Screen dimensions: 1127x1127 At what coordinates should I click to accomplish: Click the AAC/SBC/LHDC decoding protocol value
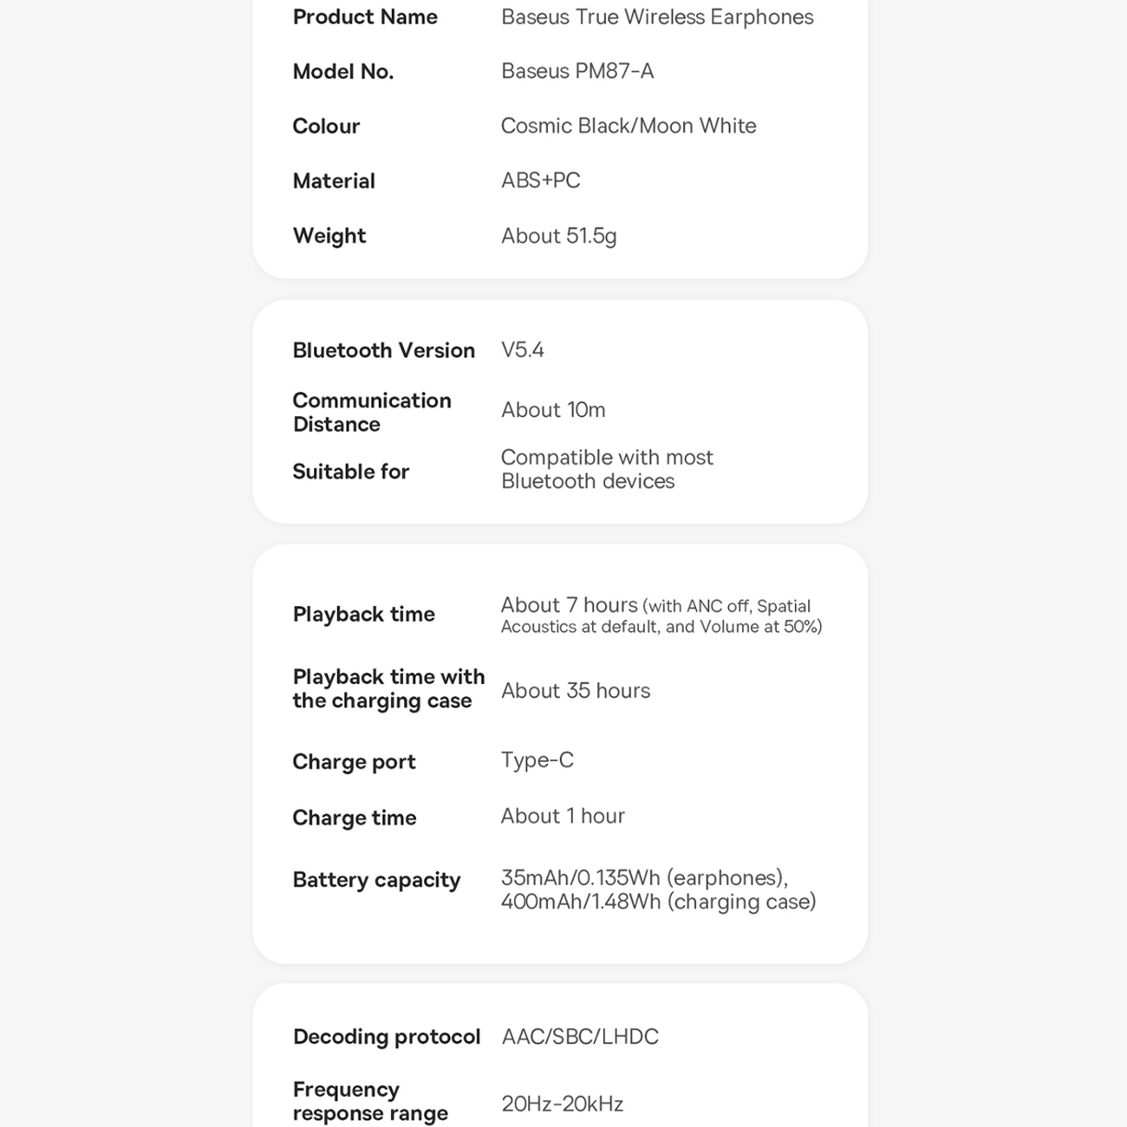pos(580,1037)
